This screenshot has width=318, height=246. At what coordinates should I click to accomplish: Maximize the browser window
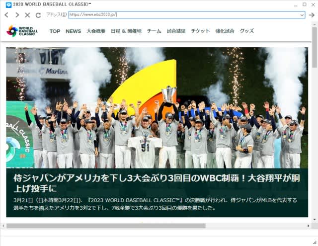(x=305, y=4)
